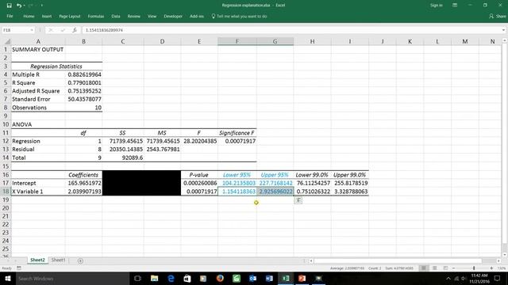This screenshot has width=508, height=285.
Task: Switch to the Home ribbon tab
Action: 29,16
